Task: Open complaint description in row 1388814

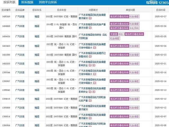Action: coord(92,116)
